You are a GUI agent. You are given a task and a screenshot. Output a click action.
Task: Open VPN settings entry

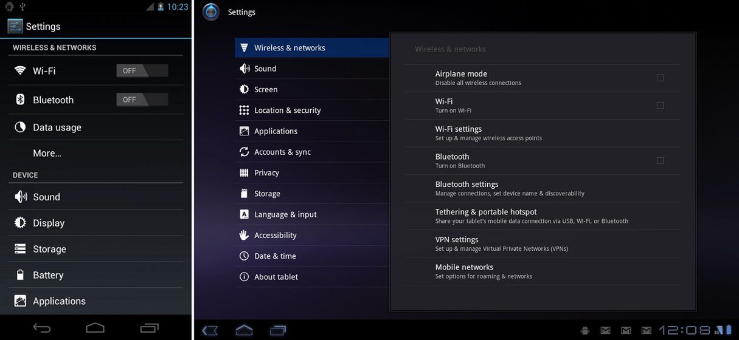(543, 243)
